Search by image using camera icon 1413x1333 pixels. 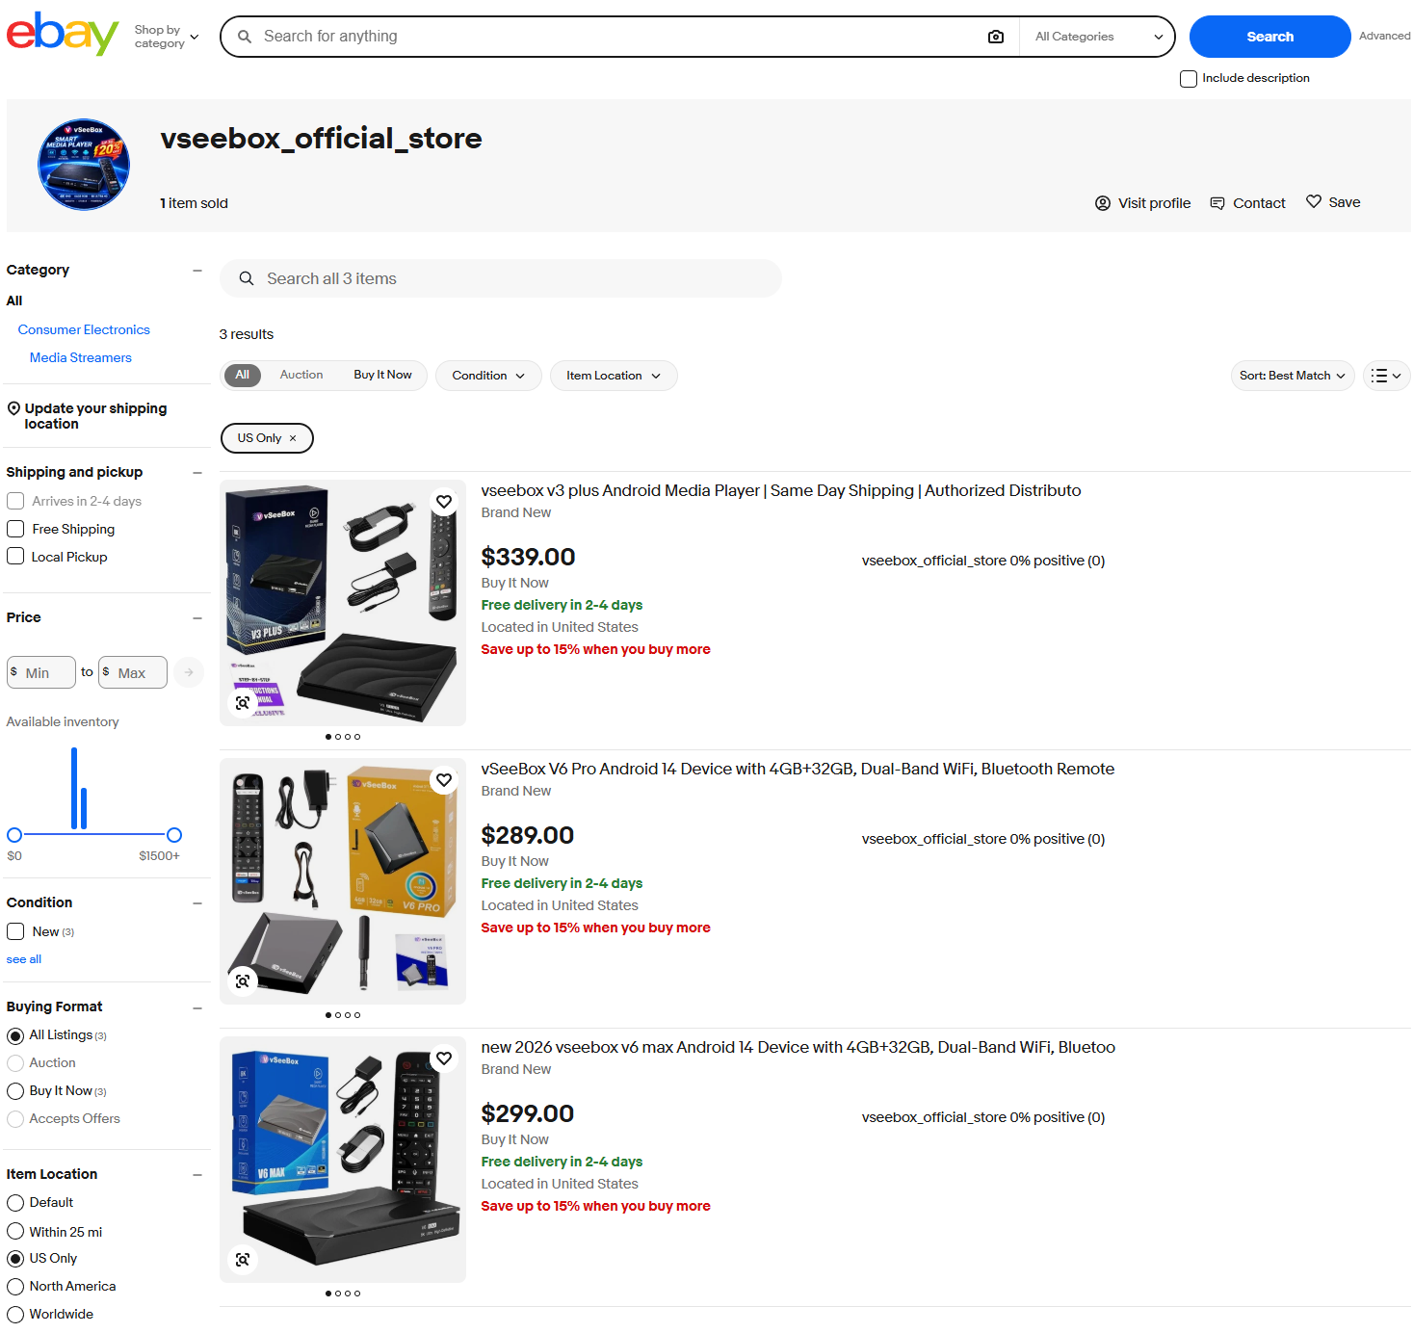996,37
